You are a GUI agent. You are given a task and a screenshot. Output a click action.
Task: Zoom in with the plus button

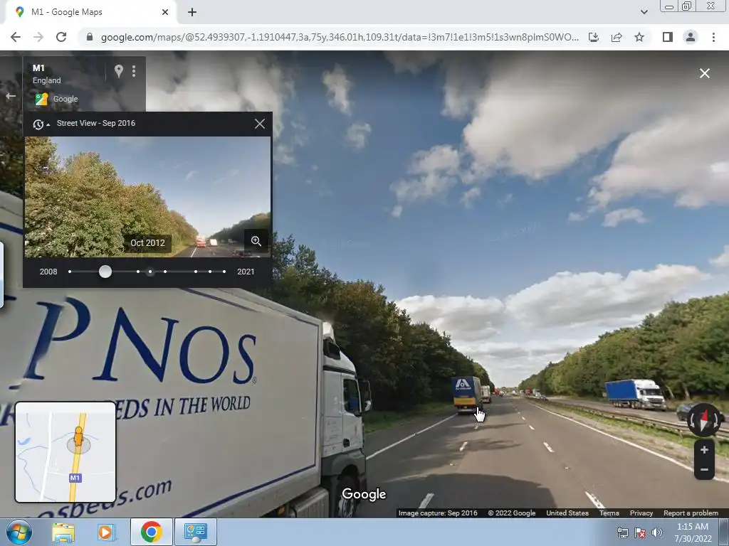click(x=704, y=449)
